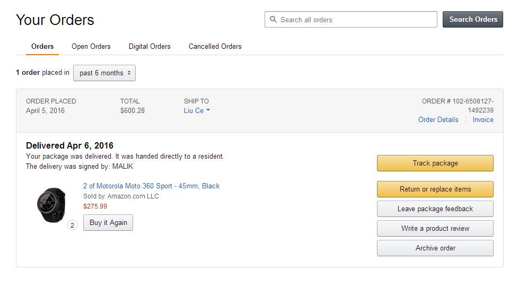Switch to the Digital Orders tab

click(150, 47)
